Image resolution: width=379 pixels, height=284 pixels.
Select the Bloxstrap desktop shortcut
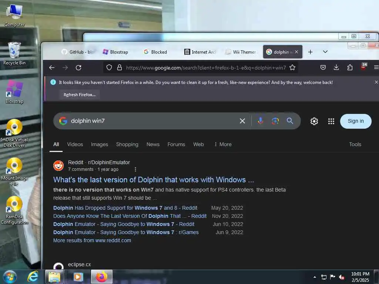pyautogui.click(x=14, y=92)
